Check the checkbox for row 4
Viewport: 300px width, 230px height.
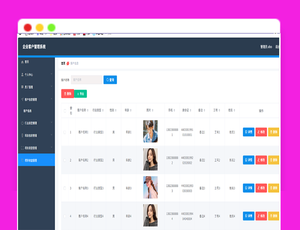point(65,216)
